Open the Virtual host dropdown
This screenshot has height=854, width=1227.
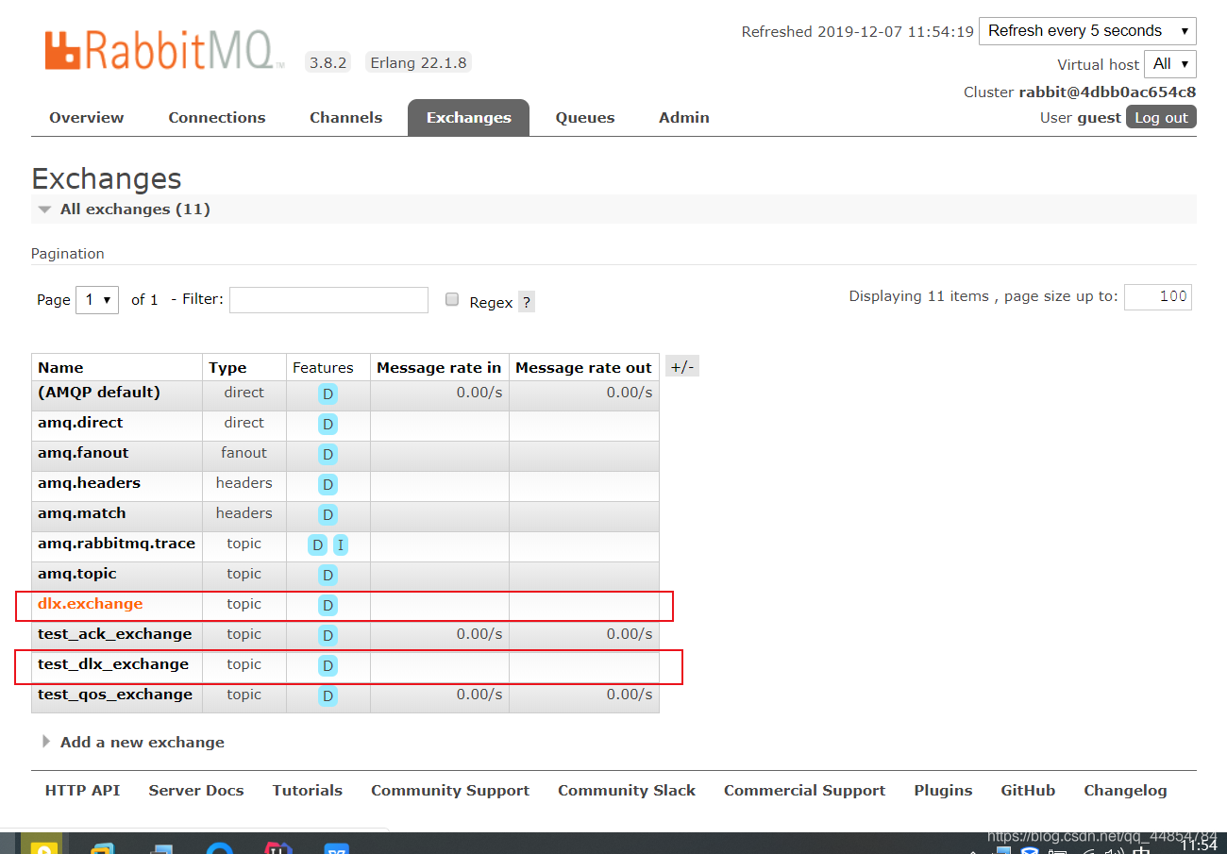[x=1170, y=64]
